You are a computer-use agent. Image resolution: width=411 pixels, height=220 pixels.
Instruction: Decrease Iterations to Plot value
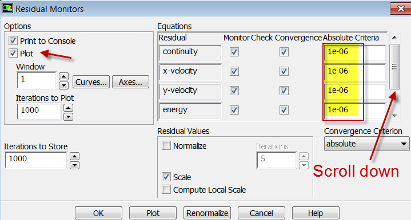(x=68, y=116)
